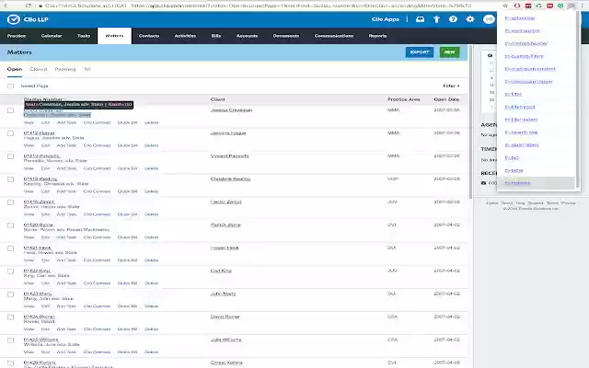
Task: Open the help question mark icon
Action: [x=453, y=19]
